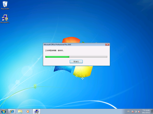The width and height of the screenshot is (153, 114).
Task: Open the Action Center flag in the tray
Action: pos(133,111)
